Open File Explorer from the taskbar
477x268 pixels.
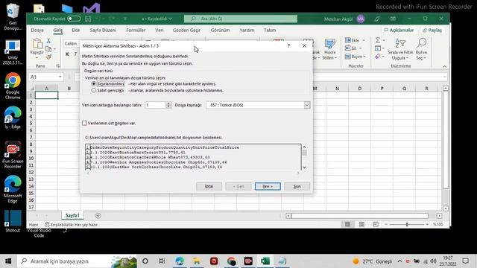[197, 261]
